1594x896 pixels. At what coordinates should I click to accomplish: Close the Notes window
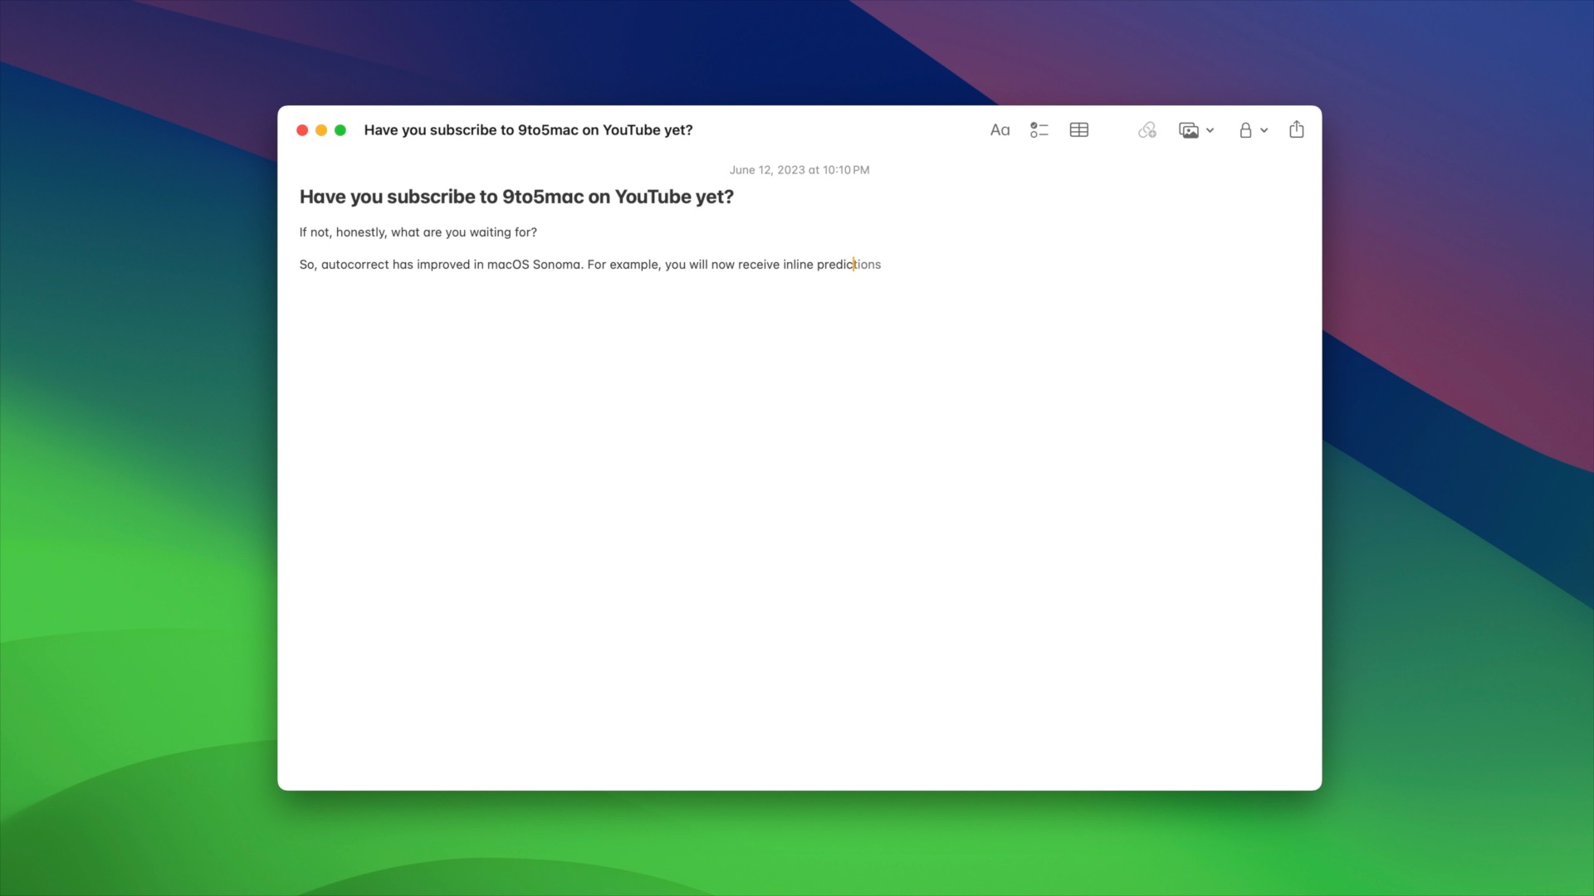point(302,130)
